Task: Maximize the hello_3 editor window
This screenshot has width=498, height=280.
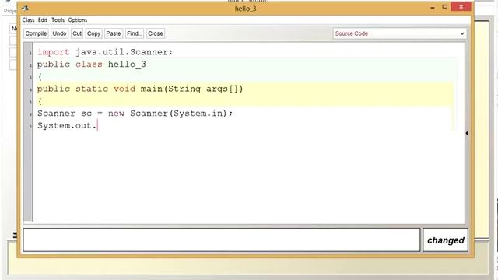Action: pos(445,7)
